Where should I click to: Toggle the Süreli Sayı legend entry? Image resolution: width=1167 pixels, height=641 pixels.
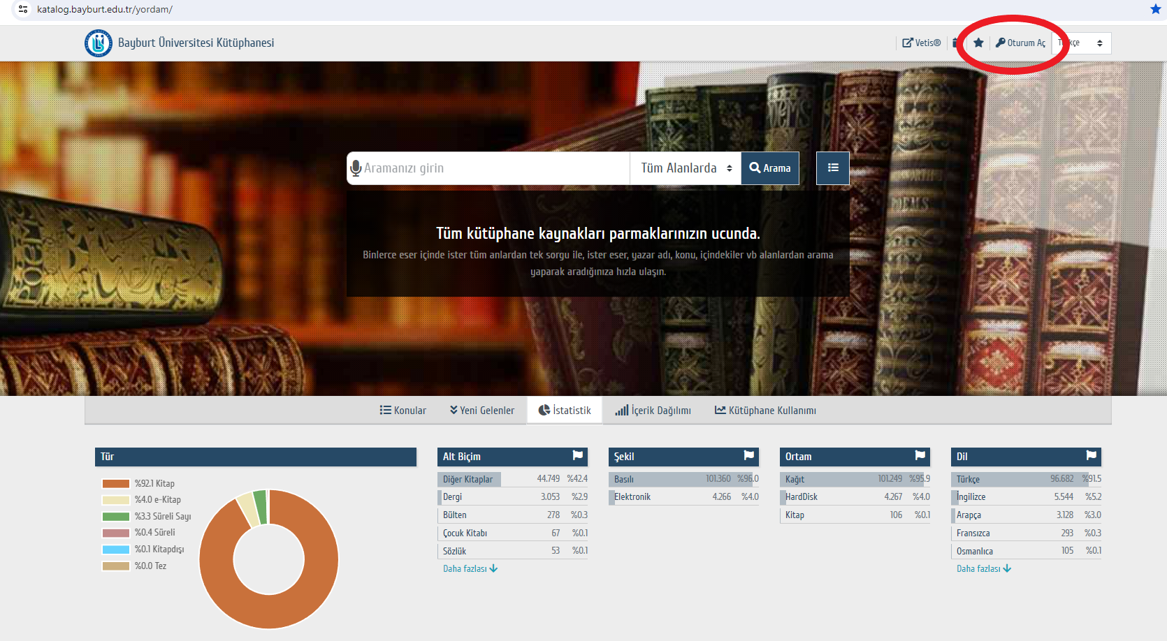[162, 517]
